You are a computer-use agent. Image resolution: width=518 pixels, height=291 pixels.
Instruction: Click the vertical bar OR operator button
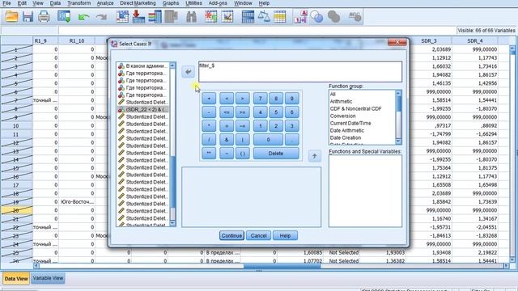(x=243, y=140)
